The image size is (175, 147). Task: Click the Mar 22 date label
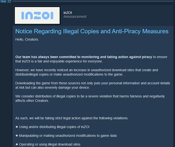tap(6, 2)
